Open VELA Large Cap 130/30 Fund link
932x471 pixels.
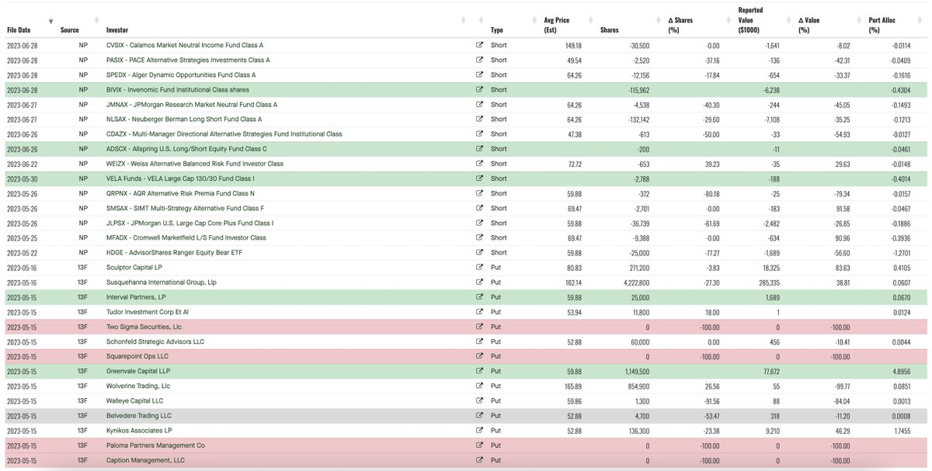179,179
